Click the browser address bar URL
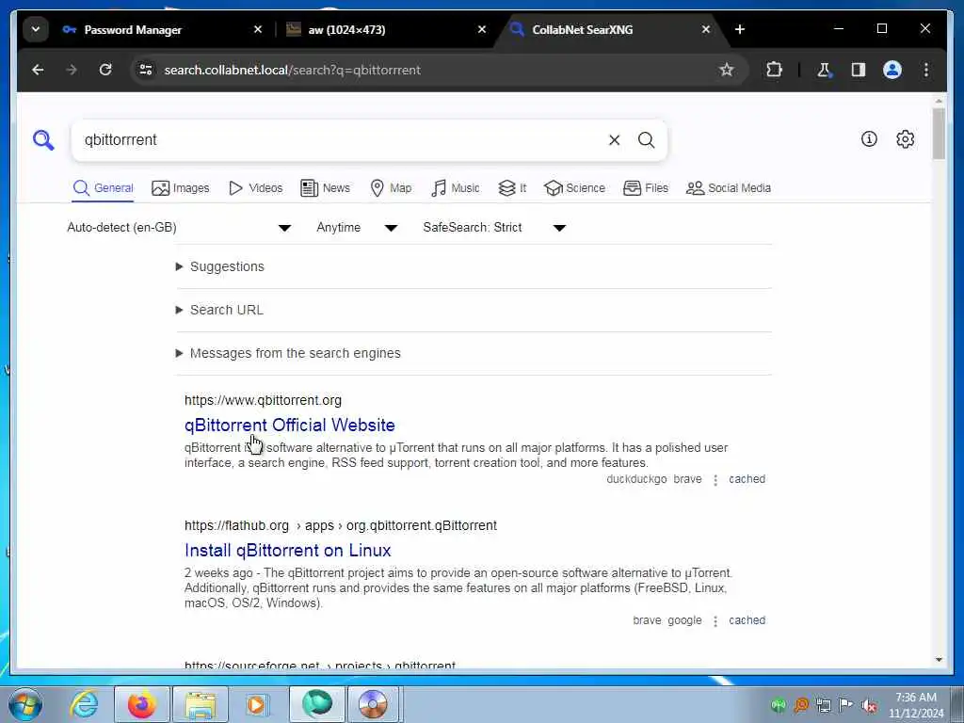964x723 pixels. coord(293,70)
